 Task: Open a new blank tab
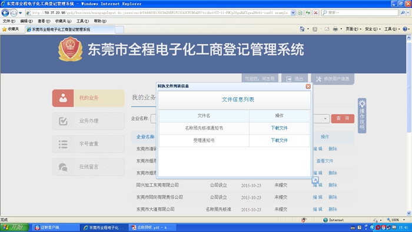tap(119, 29)
